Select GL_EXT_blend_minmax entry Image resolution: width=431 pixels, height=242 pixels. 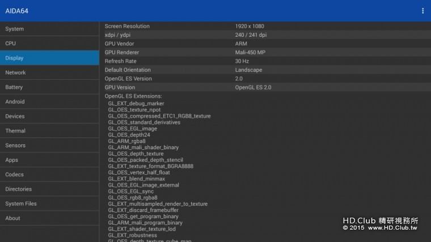pos(136,179)
